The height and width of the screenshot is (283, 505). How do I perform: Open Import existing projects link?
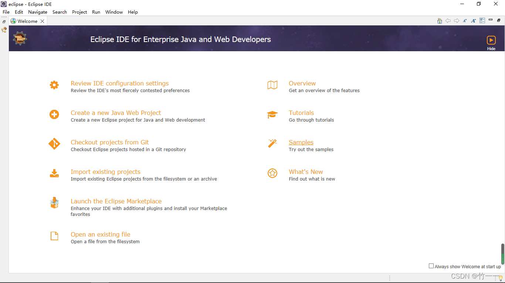click(x=105, y=172)
